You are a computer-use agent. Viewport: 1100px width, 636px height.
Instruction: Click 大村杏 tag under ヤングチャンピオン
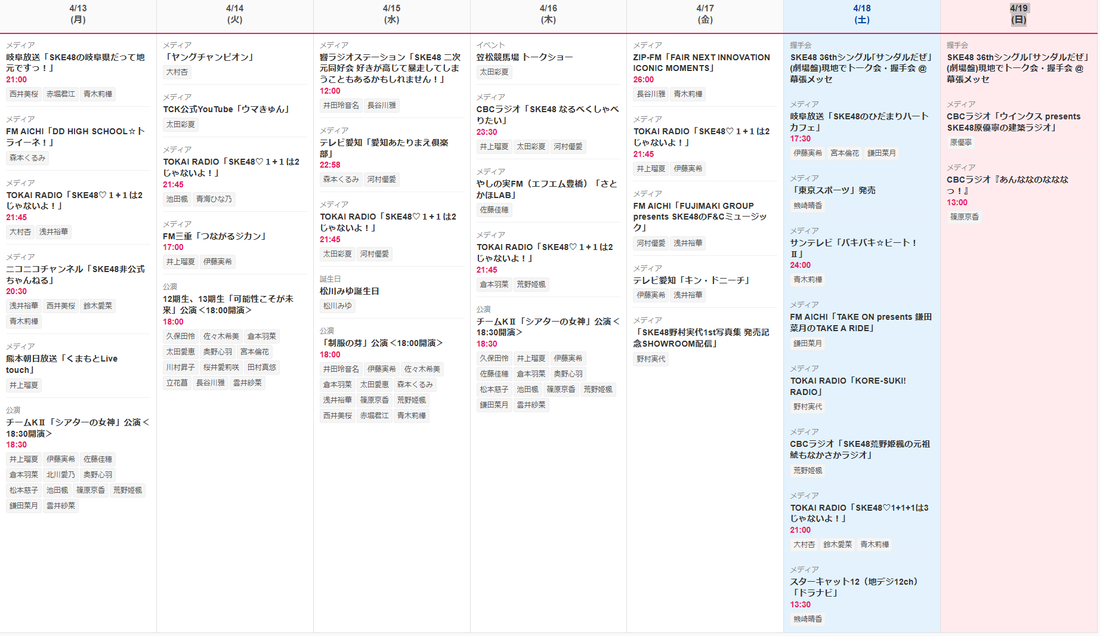(x=177, y=72)
